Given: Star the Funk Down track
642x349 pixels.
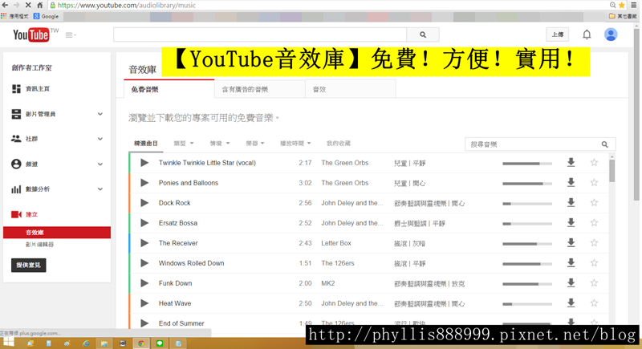Looking at the screenshot, I should pos(594,282).
